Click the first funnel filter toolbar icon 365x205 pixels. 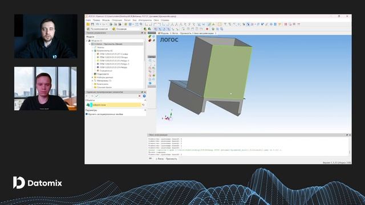pos(225,24)
